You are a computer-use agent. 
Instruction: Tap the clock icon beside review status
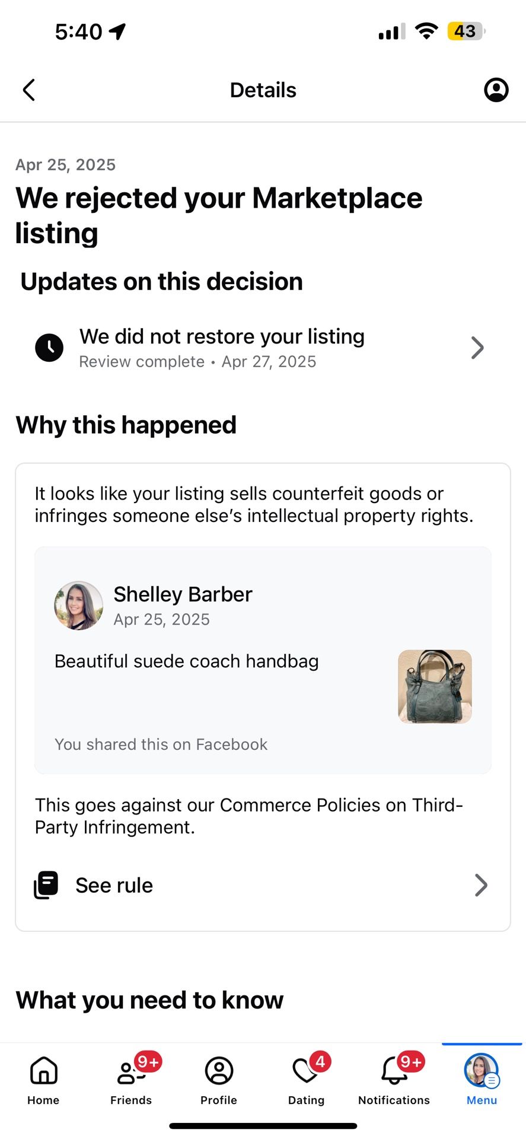[x=49, y=348]
